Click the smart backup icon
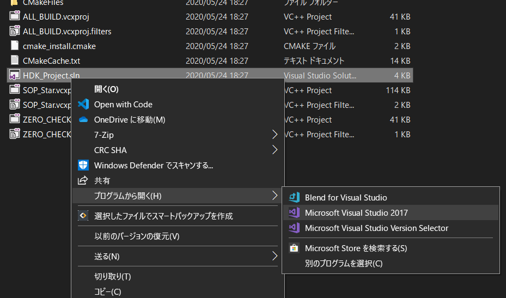Image resolution: width=506 pixels, height=298 pixels. 83,215
